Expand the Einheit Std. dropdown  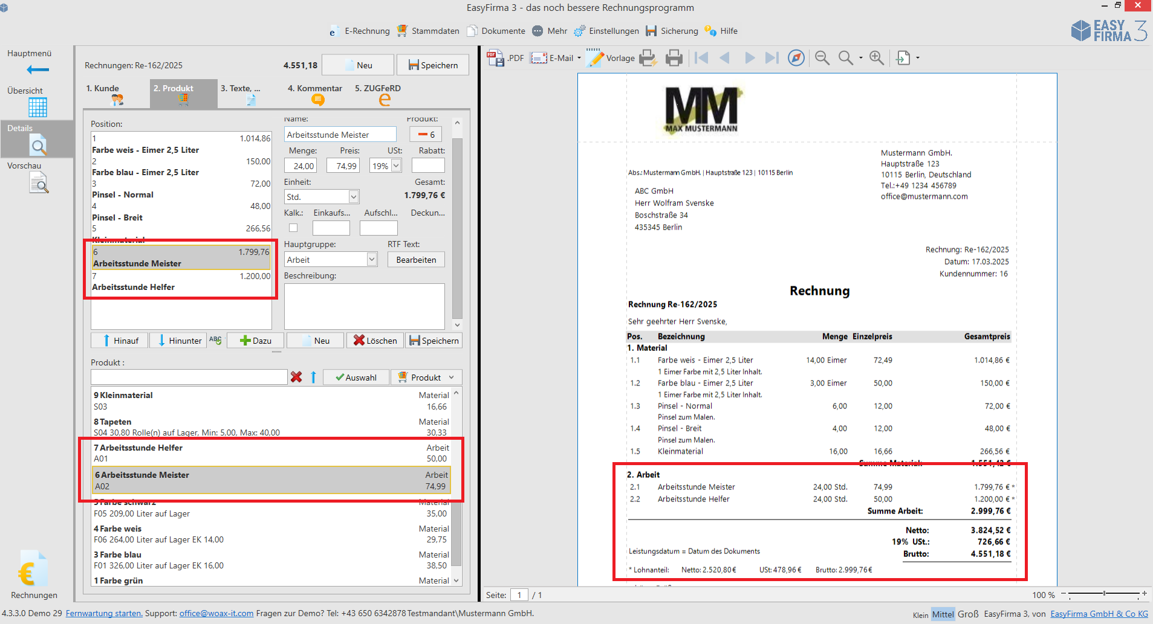click(x=354, y=197)
